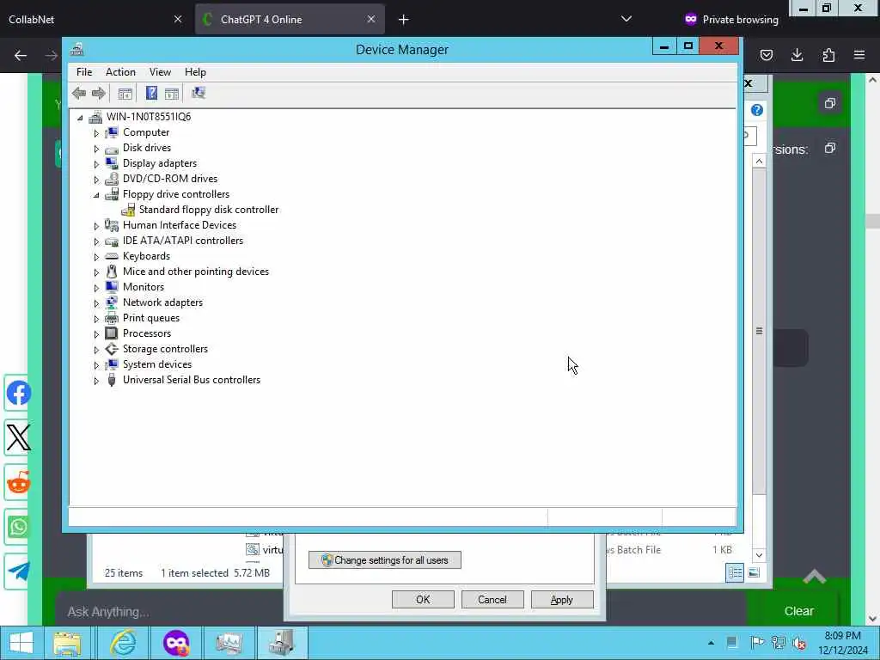
Task: Select the Display adapters icon
Action: click(112, 163)
